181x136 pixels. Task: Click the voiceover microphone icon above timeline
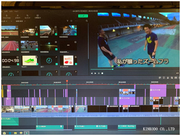[168, 78]
